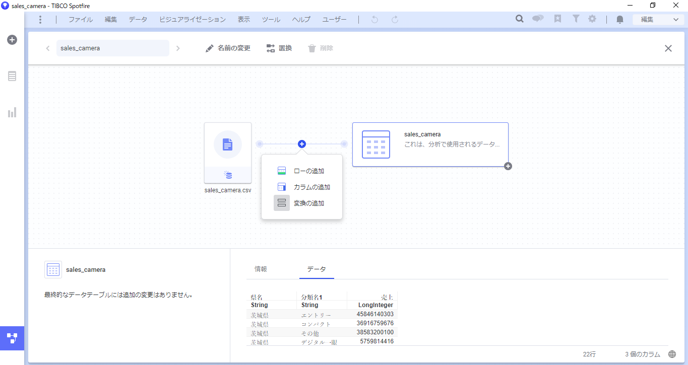Click 名前の変更 rename button
The image size is (688, 365).
point(228,48)
